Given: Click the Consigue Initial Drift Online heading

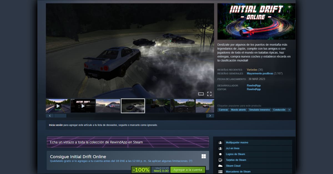Looking at the screenshot, I should [x=78, y=157].
